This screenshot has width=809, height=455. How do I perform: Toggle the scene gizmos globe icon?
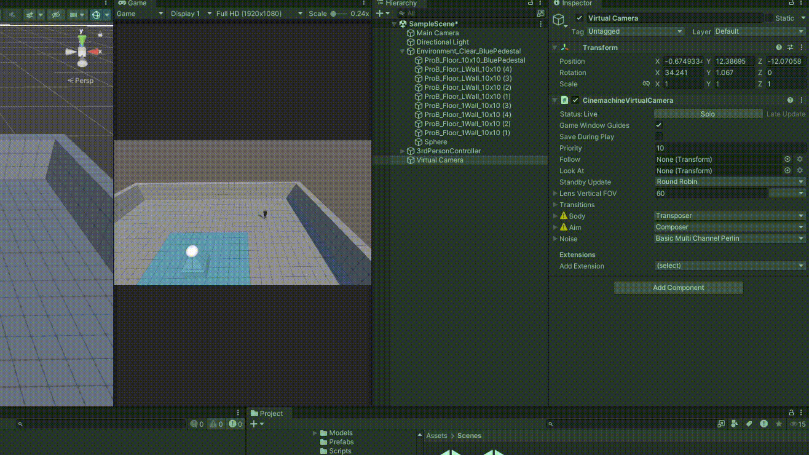(x=96, y=15)
